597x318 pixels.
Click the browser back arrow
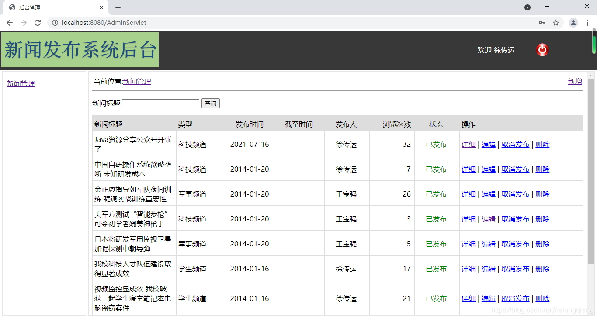point(9,22)
